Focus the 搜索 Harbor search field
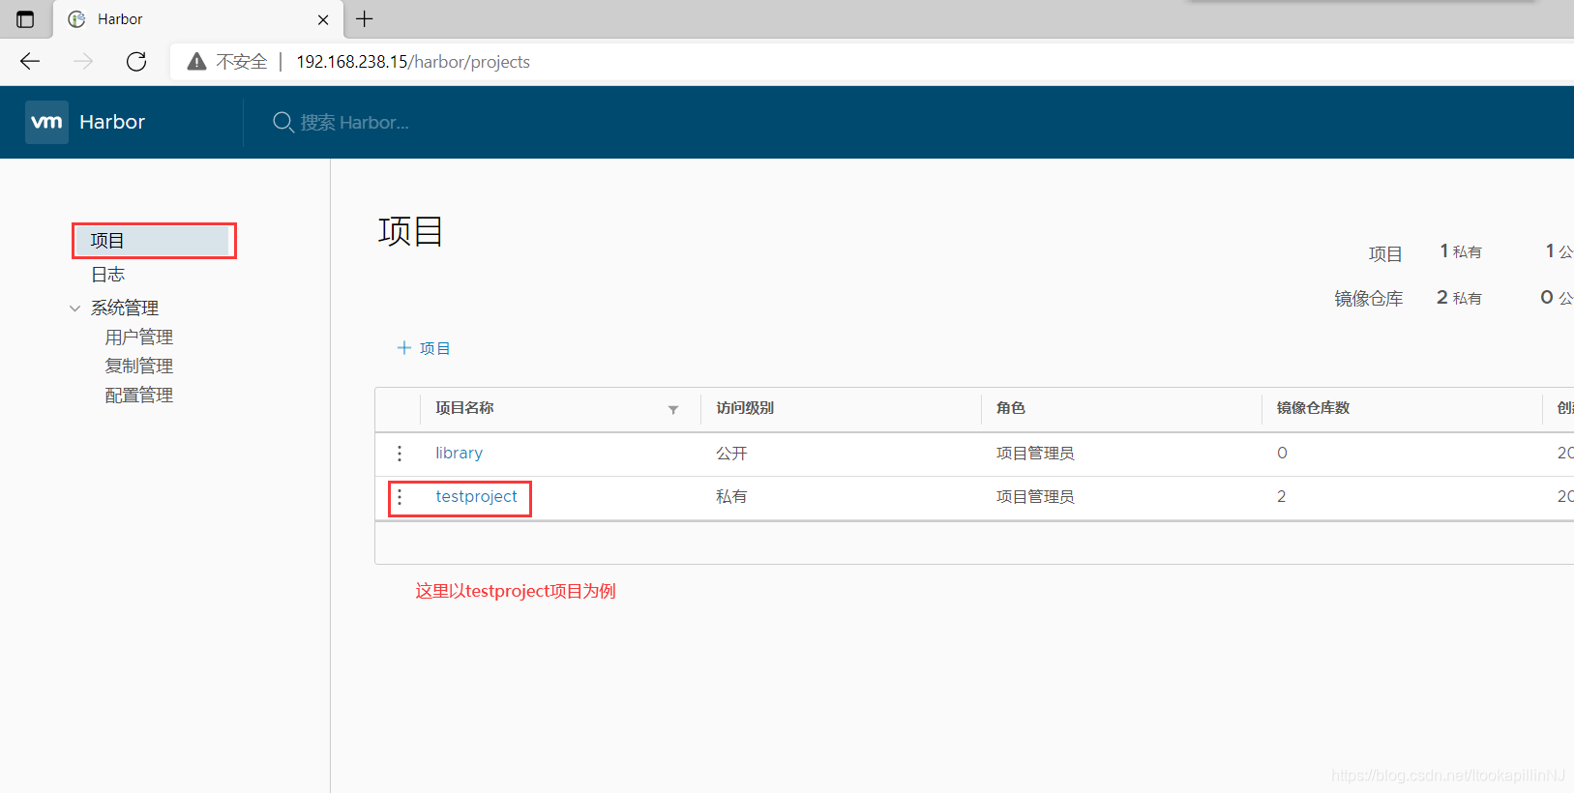The width and height of the screenshot is (1574, 793). click(354, 123)
